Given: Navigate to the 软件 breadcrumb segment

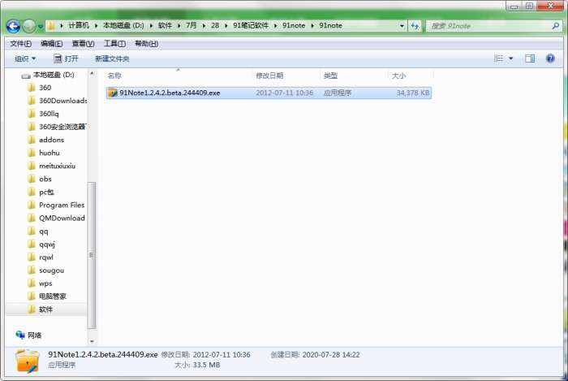Looking at the screenshot, I should [x=165, y=25].
